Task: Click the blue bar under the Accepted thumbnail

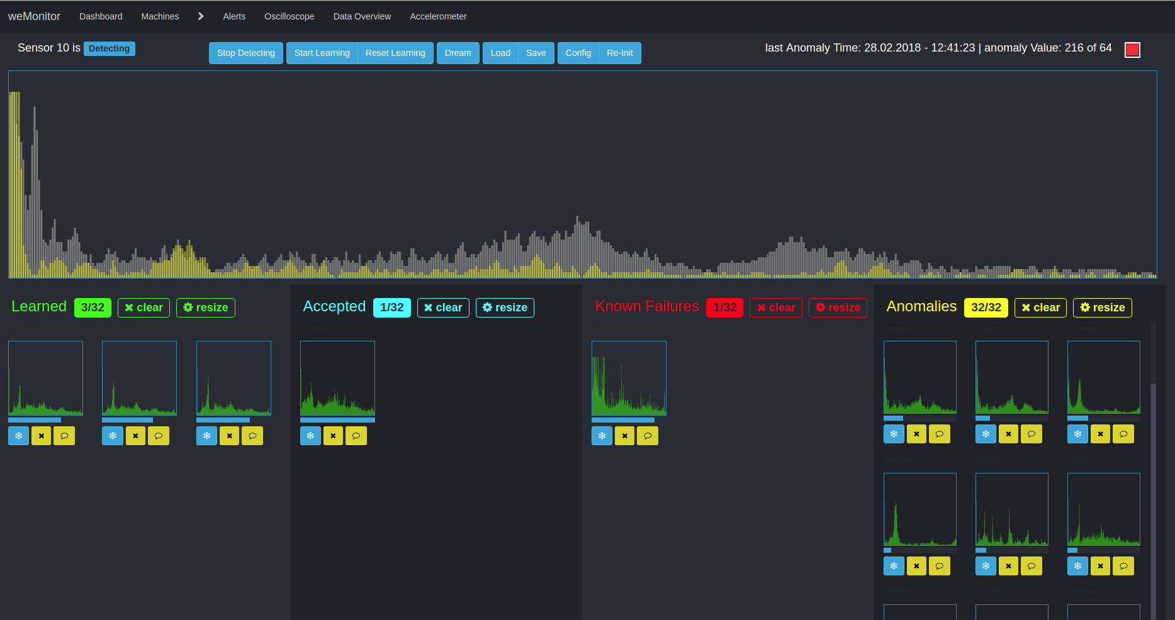Action: pos(337,420)
